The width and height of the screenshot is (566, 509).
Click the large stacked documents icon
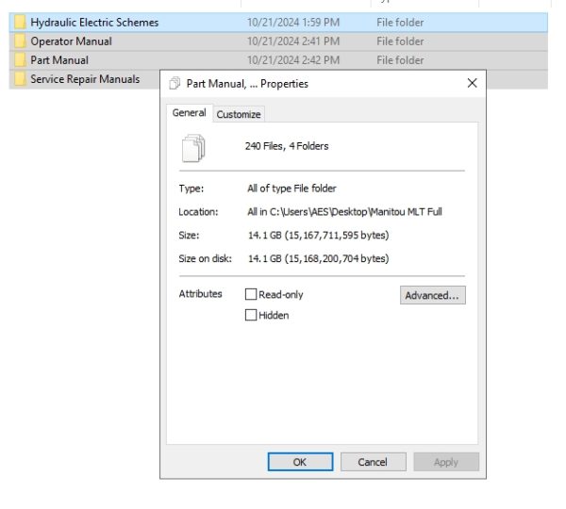tap(193, 148)
